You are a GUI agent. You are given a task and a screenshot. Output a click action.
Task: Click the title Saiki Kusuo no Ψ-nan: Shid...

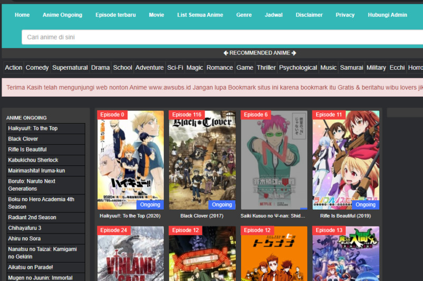point(273,216)
